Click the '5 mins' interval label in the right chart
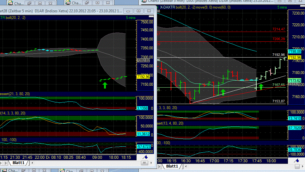 (x=282, y=7)
